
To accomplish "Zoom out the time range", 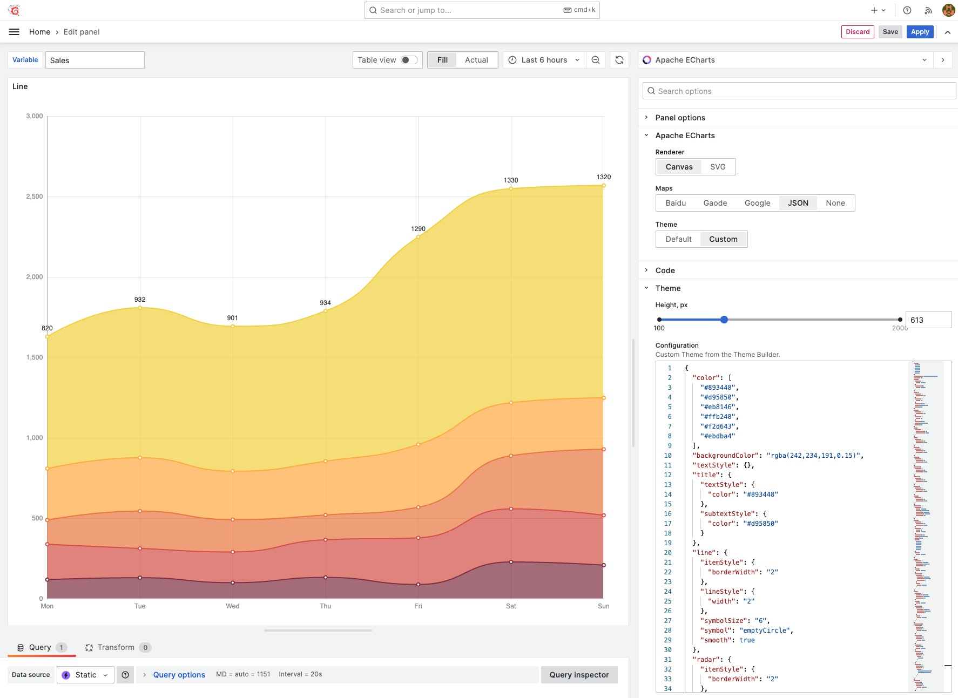I will pyautogui.click(x=595, y=60).
